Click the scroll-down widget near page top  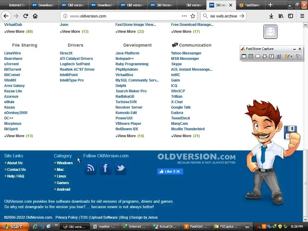[270, 32]
